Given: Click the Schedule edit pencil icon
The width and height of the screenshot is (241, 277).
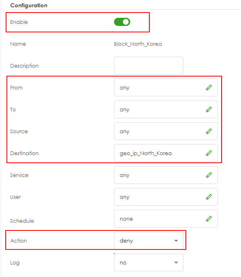Looking at the screenshot, I should click(x=209, y=219).
